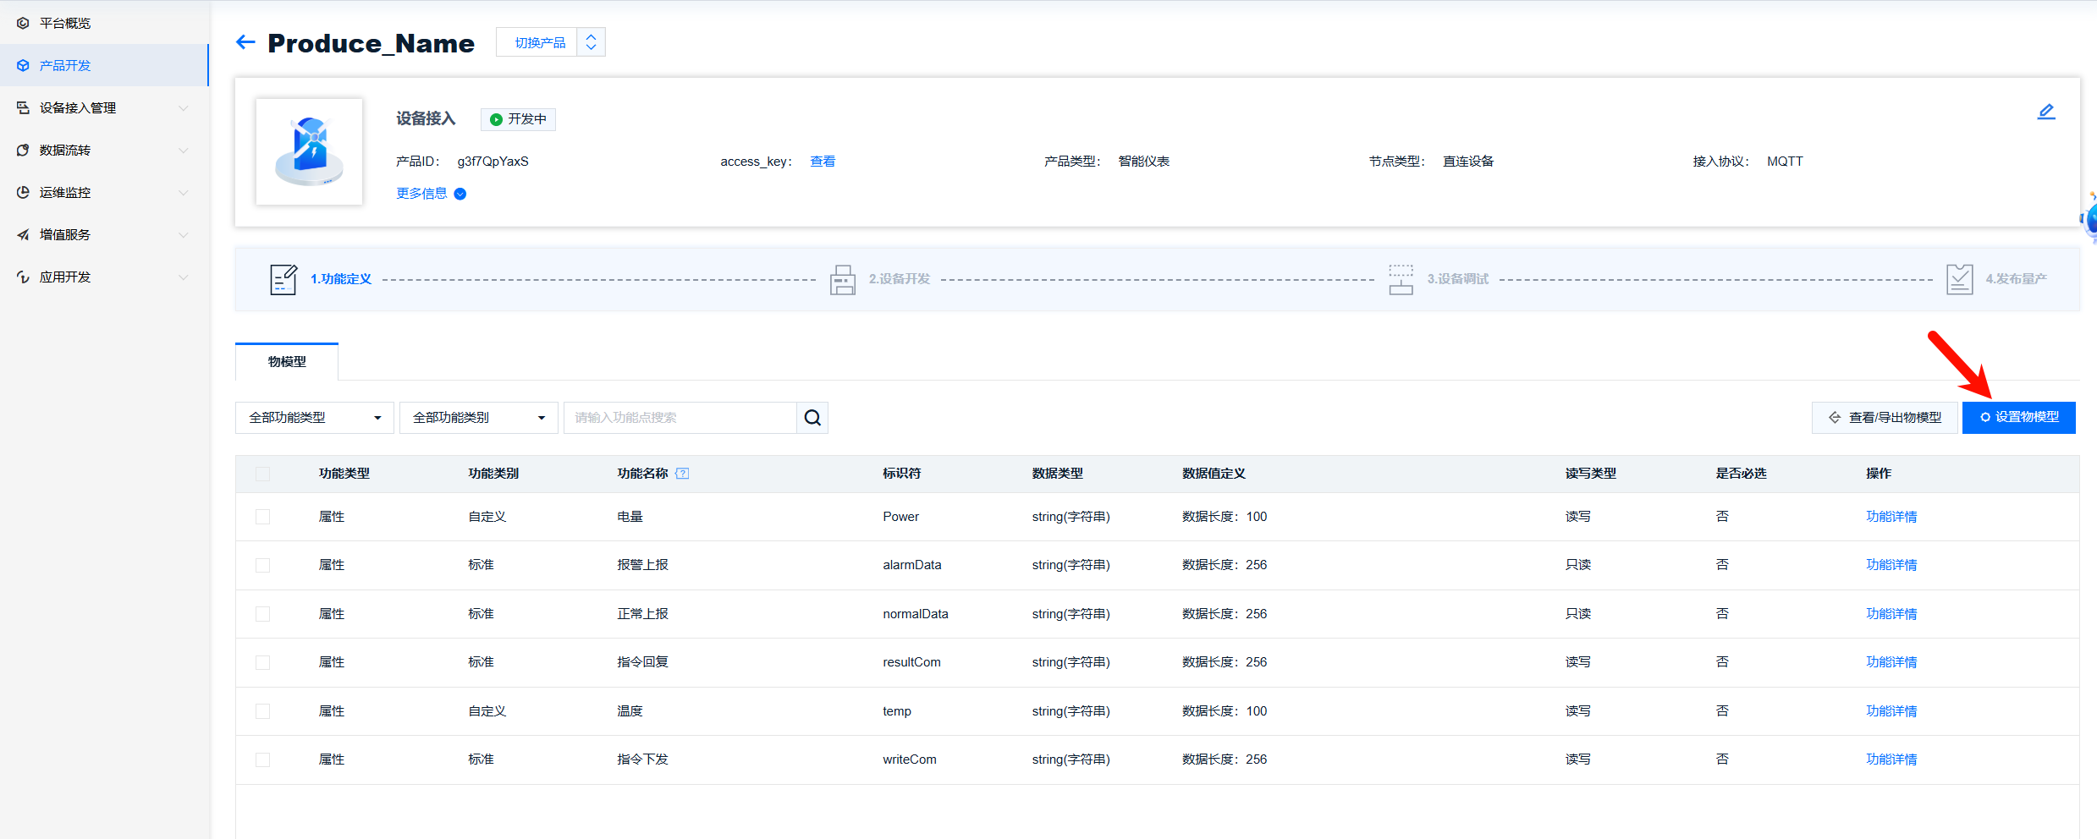Viewport: 2097px width, 839px height.
Task: Open the 全部功能类别 dropdown
Action: (x=478, y=418)
